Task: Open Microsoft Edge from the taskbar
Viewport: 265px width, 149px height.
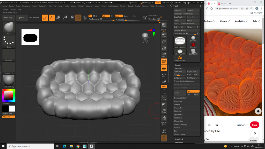Action: (x=64, y=146)
